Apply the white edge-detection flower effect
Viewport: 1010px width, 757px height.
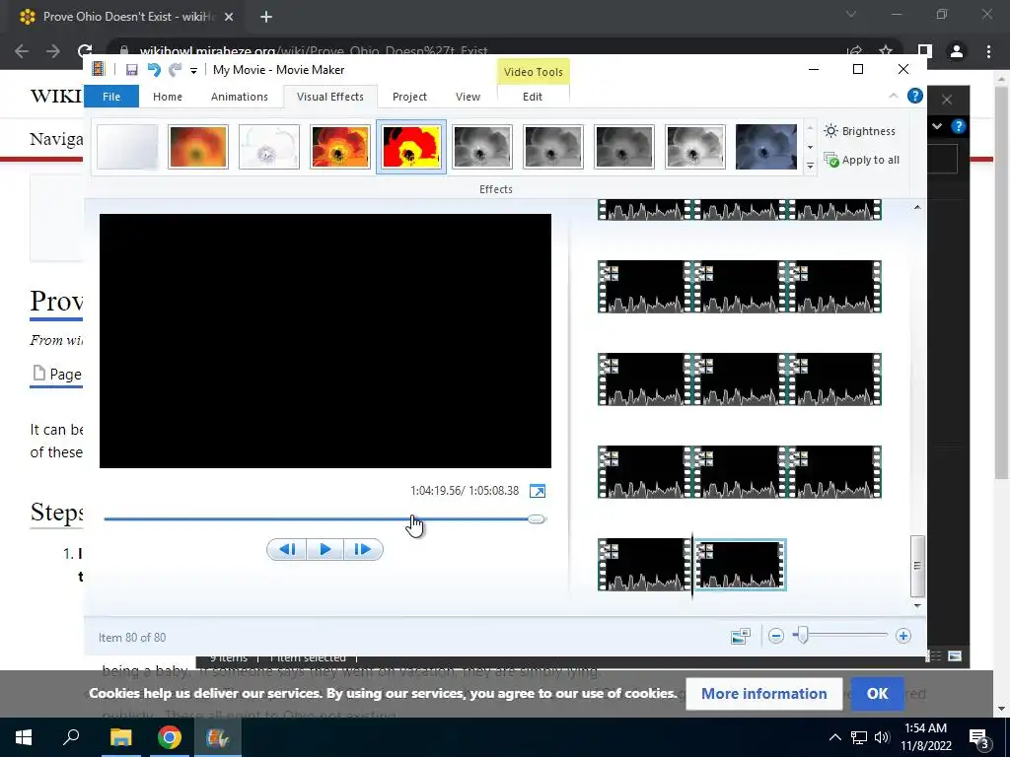coord(269,148)
